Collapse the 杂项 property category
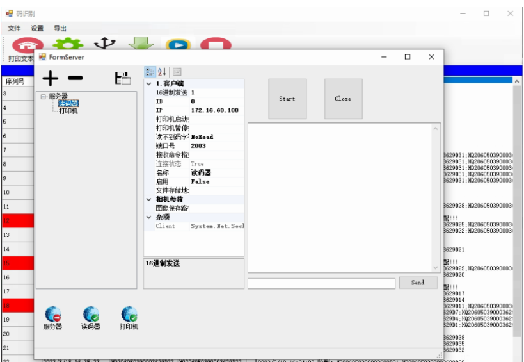 [149, 217]
